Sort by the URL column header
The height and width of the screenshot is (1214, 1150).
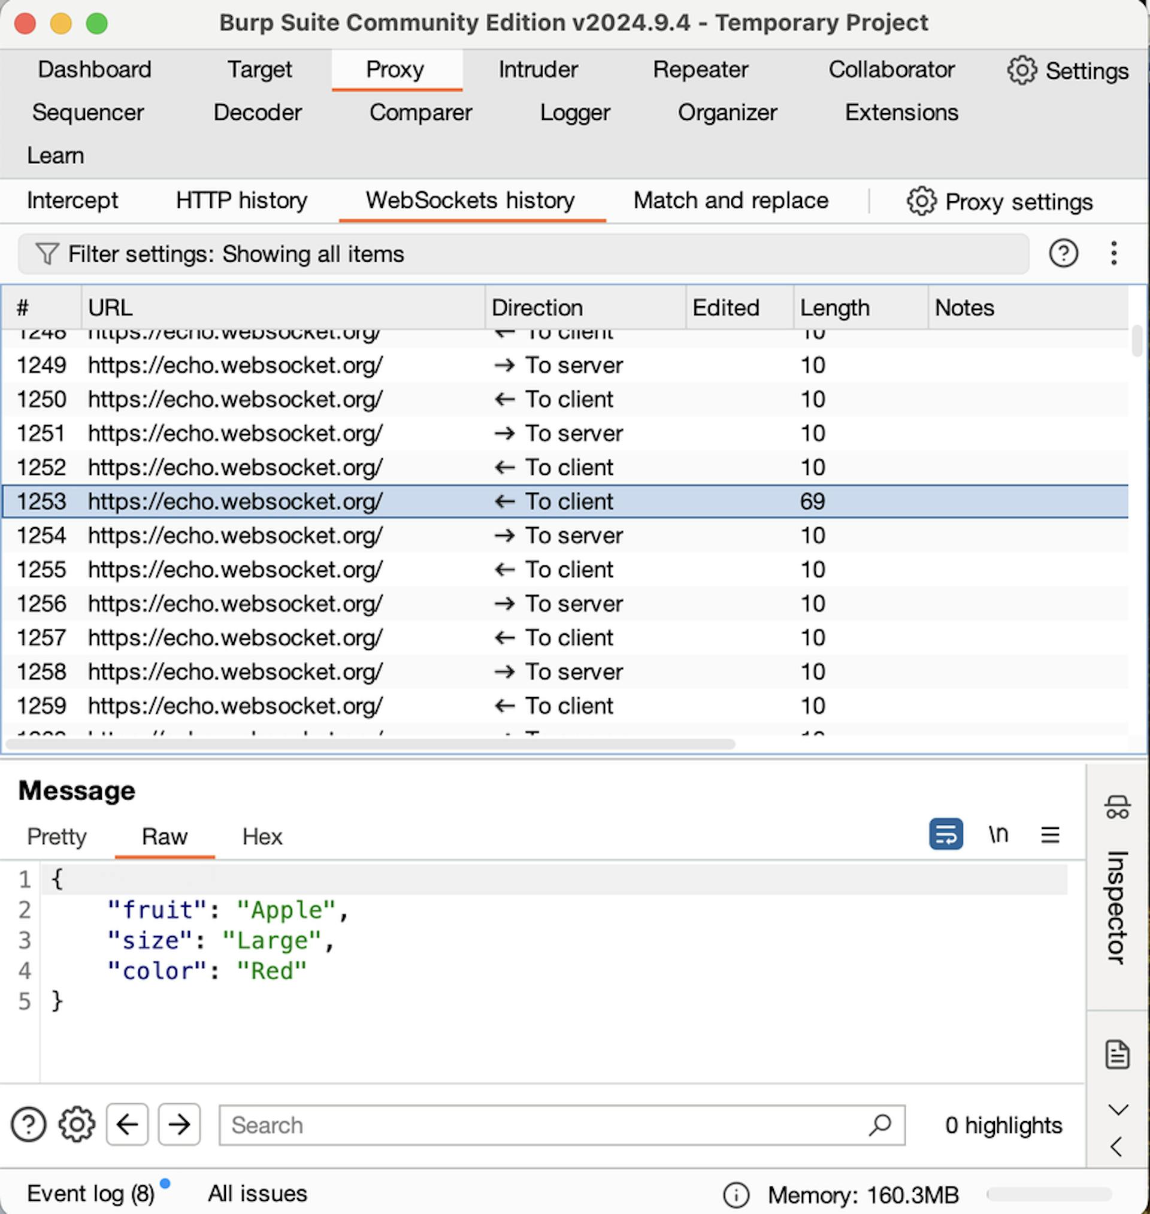(283, 308)
